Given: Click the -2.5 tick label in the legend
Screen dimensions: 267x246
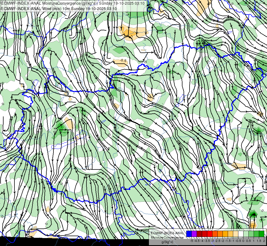Looking at the screenshot, I should (217, 241).
